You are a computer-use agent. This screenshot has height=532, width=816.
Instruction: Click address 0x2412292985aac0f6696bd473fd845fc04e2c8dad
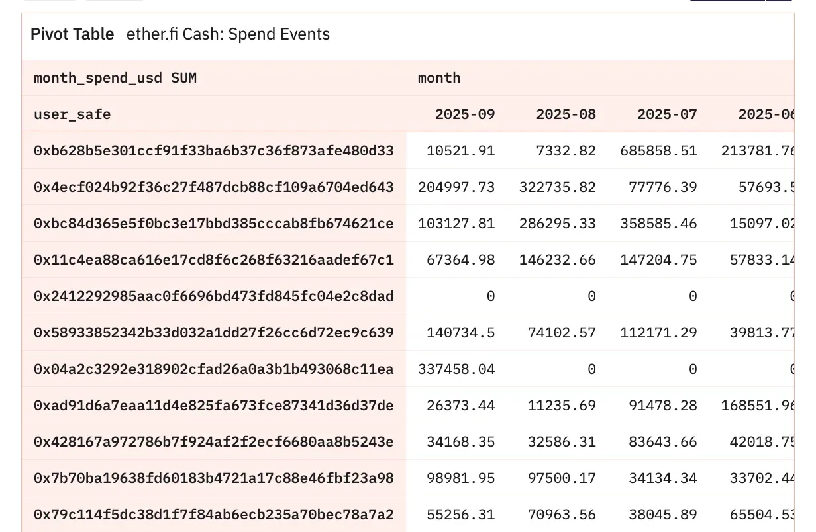point(214,296)
